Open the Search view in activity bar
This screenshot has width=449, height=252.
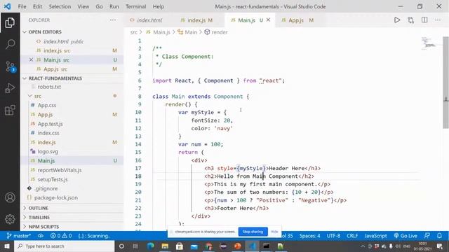[x=10, y=44]
